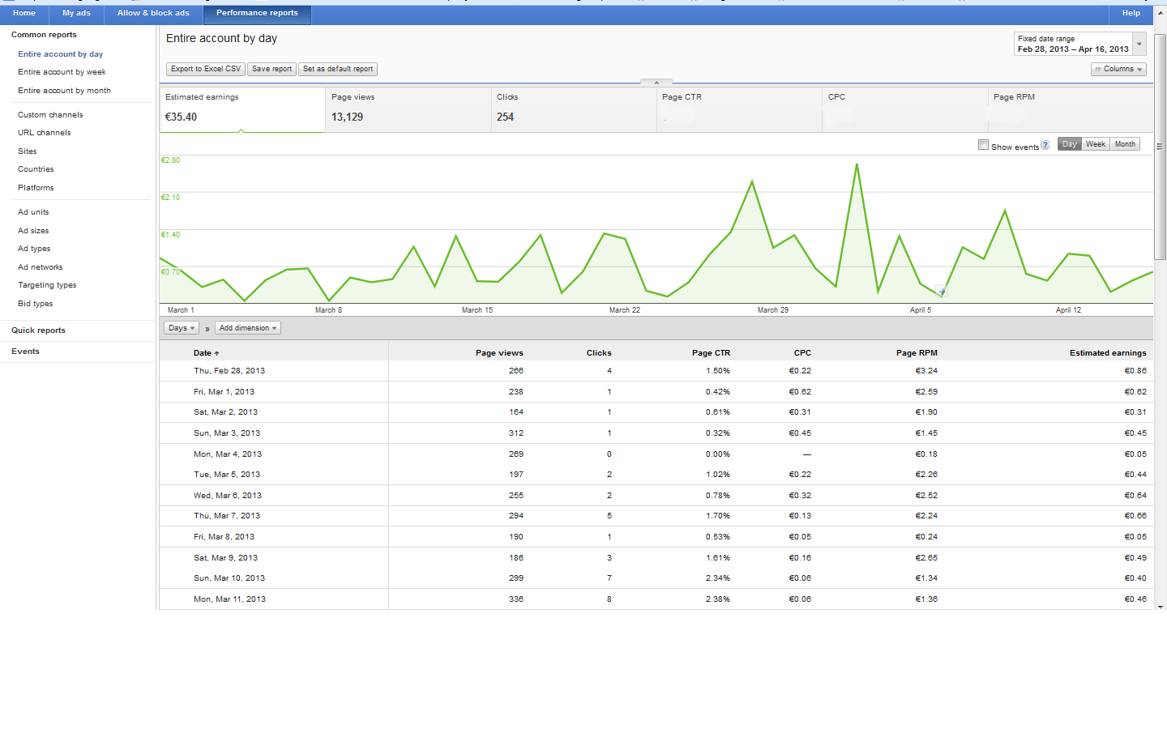Switch chart to Month view
The width and height of the screenshot is (1167, 729).
point(1125,144)
